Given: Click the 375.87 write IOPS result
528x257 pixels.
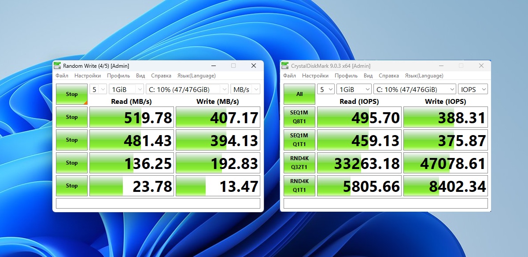Looking at the screenshot, I should coord(446,140).
